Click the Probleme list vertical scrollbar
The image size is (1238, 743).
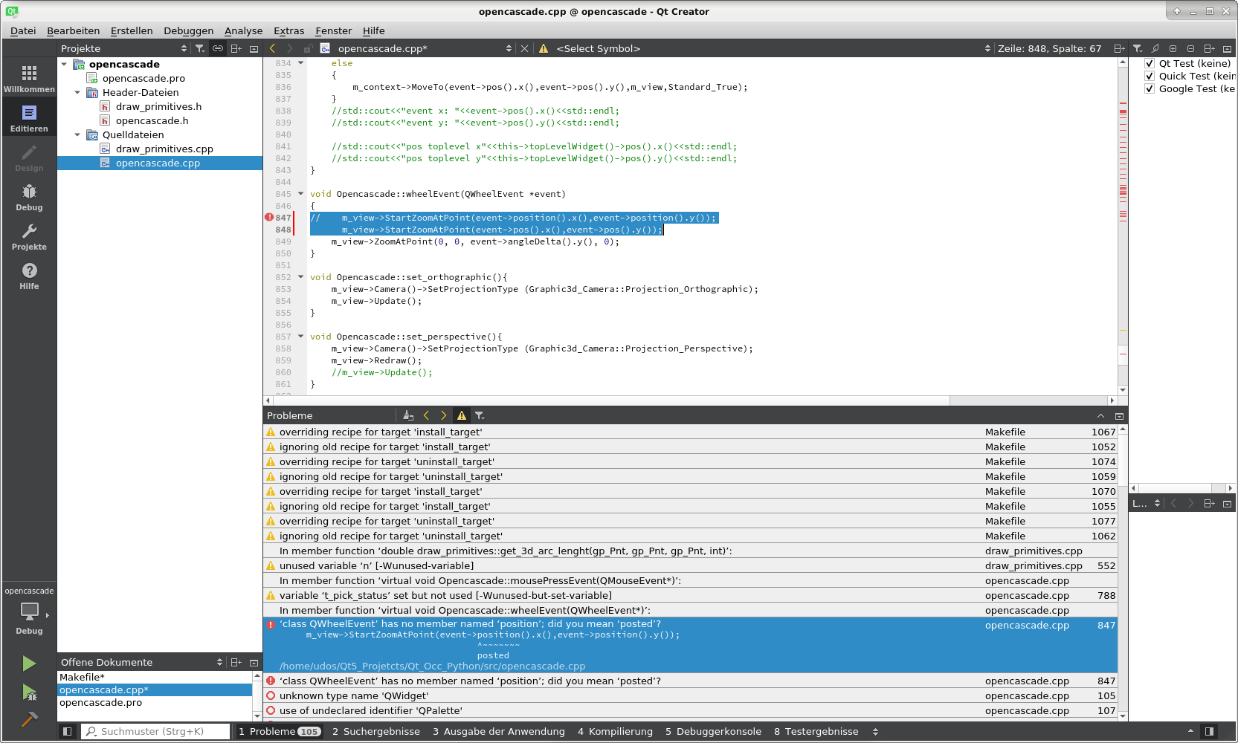pos(1123,572)
